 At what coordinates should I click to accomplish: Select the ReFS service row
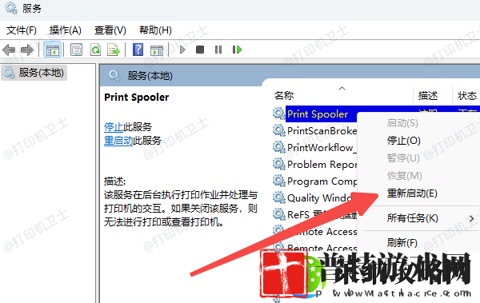tap(322, 215)
